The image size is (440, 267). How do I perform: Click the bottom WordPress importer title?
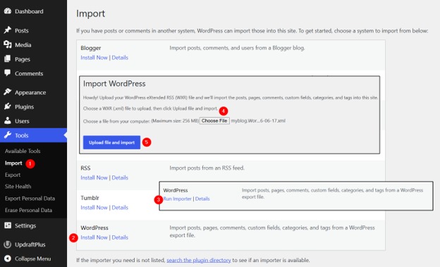pyautogui.click(x=94, y=228)
